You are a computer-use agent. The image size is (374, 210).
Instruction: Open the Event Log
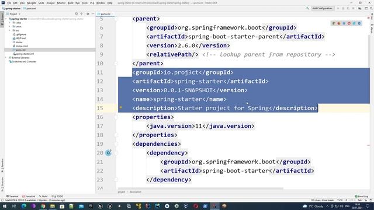pyautogui.click(x=361, y=196)
